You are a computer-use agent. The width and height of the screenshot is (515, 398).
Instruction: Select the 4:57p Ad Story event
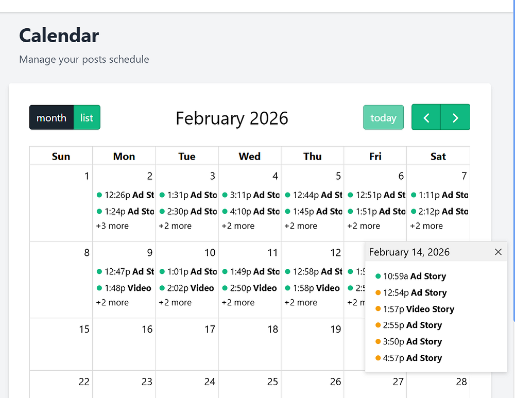[x=412, y=358]
